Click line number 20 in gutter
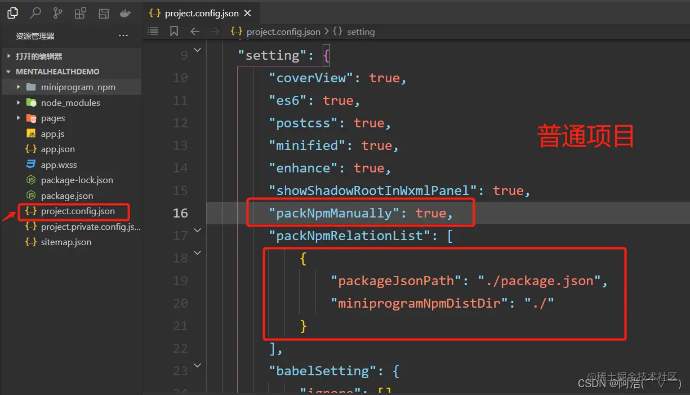Image resolution: width=690 pixels, height=395 pixels. click(180, 303)
